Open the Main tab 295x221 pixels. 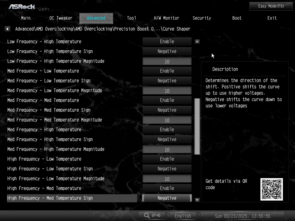pos(26,18)
